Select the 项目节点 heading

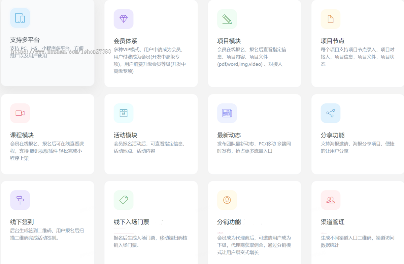pos(333,41)
